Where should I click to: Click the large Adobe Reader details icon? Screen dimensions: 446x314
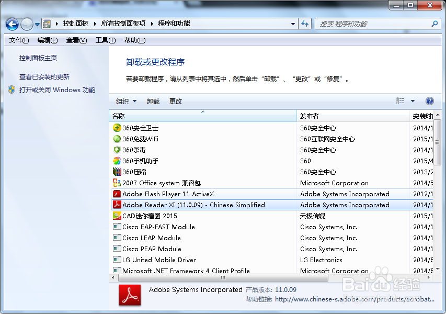pyautogui.click(x=130, y=295)
